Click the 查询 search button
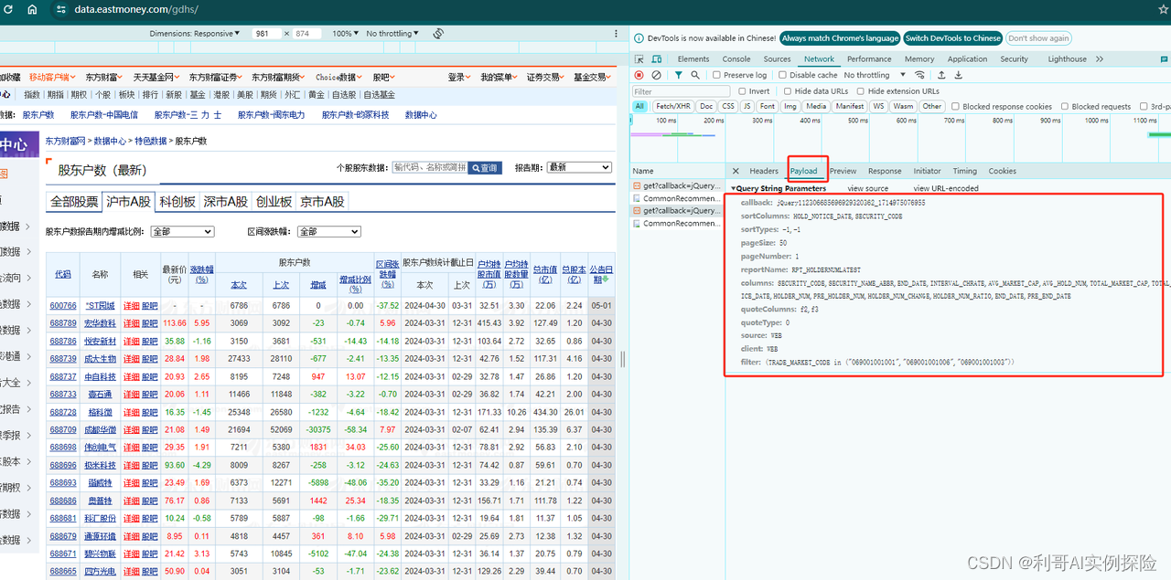 tap(485, 168)
